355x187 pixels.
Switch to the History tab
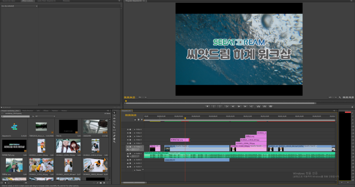65,111
